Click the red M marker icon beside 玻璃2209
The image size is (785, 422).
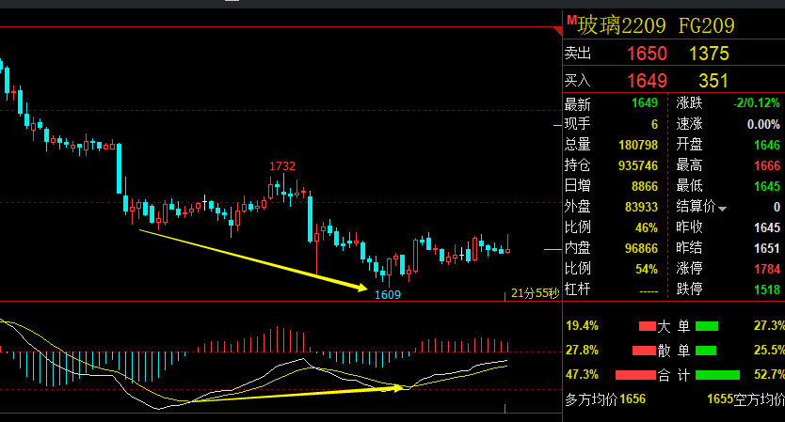(571, 21)
